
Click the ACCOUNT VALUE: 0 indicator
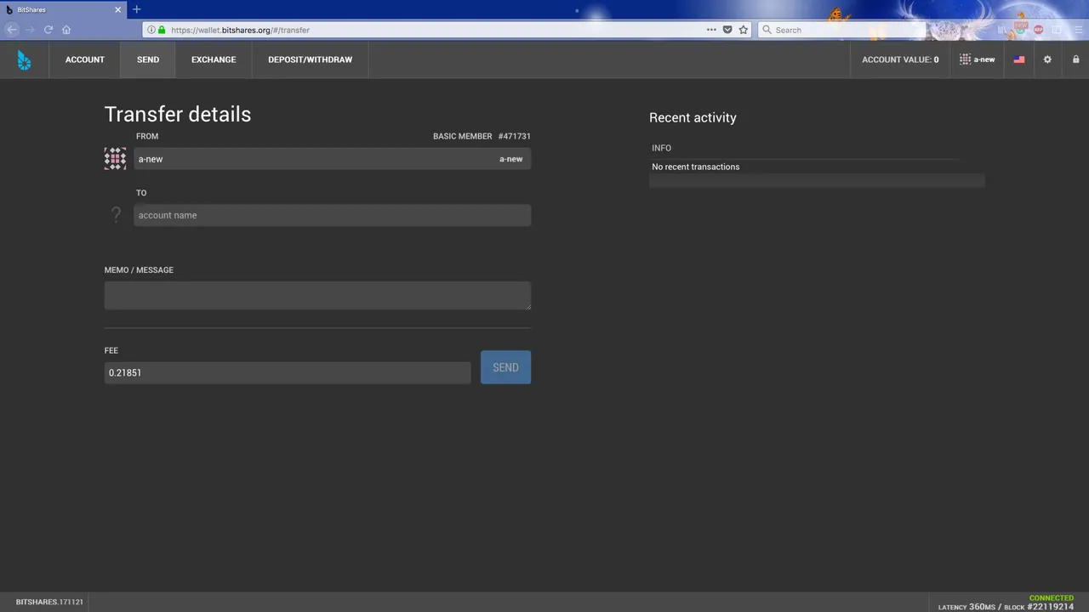click(900, 59)
